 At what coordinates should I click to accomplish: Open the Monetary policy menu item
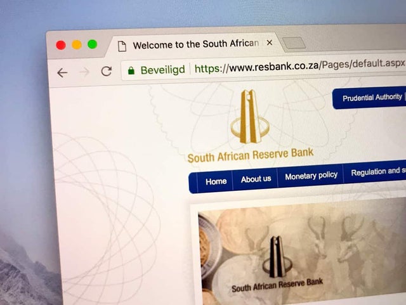tap(311, 176)
